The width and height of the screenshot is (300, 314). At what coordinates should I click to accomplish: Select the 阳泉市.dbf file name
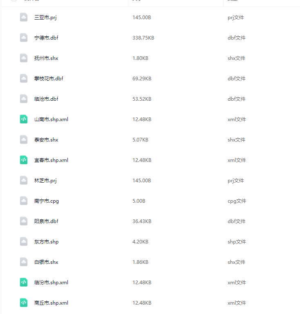tap(46, 221)
